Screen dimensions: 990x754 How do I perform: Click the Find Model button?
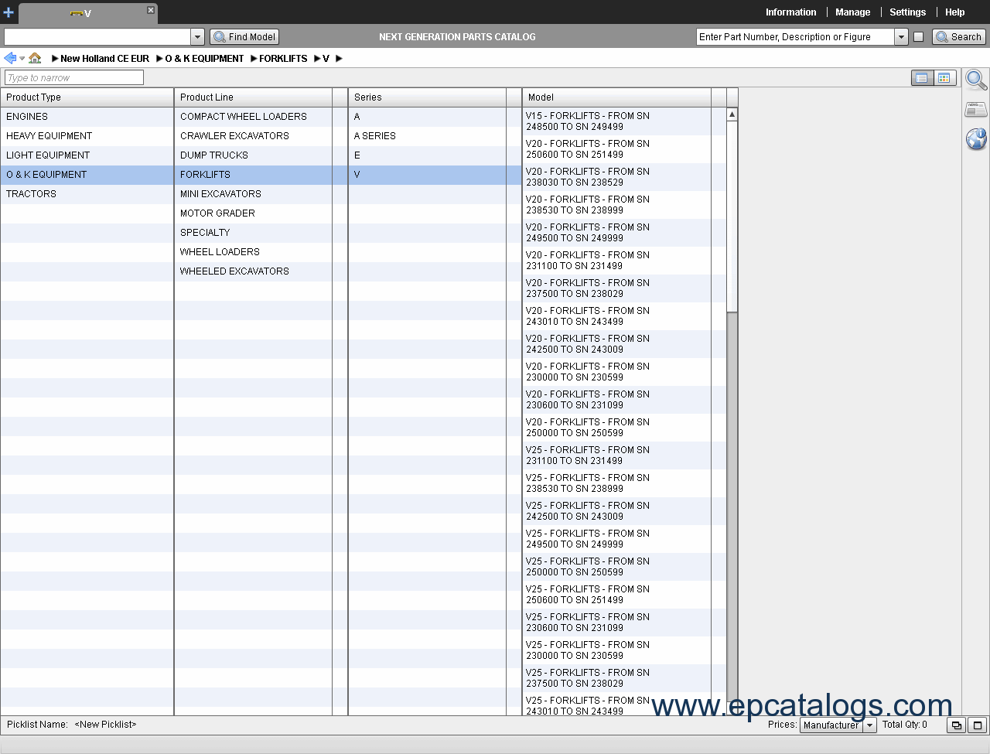[x=244, y=36]
